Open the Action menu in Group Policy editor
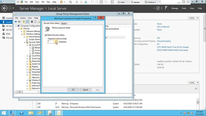Screen dimensions: 206x116 tap(23, 18)
